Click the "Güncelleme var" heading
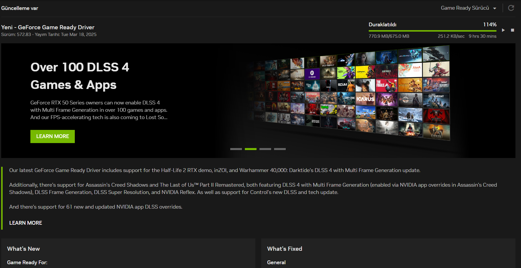 point(20,8)
